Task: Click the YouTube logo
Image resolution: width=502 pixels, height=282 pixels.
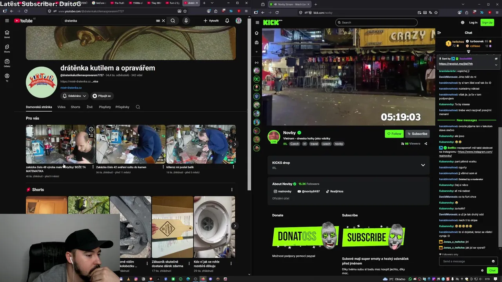Action: 24,21
